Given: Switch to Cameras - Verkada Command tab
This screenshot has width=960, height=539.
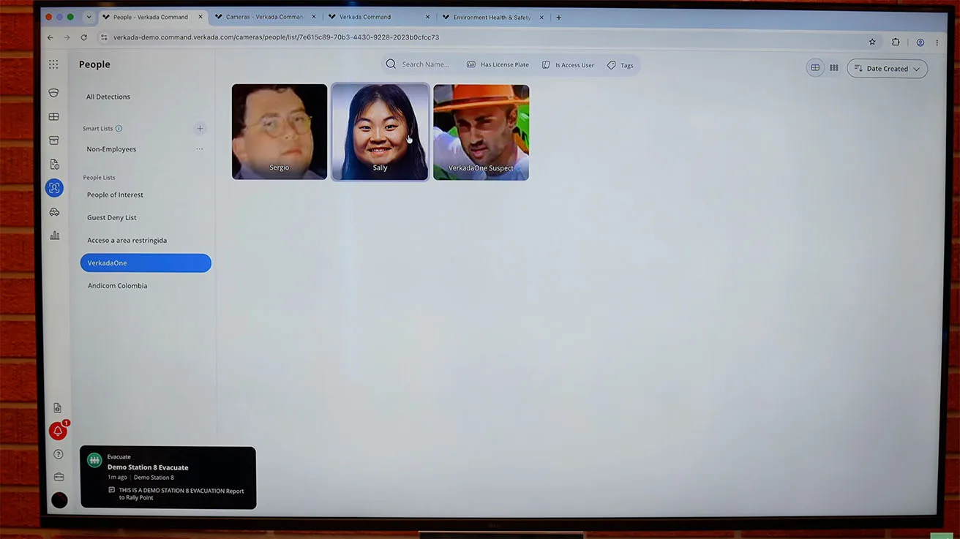Looking at the screenshot, I should (x=263, y=17).
